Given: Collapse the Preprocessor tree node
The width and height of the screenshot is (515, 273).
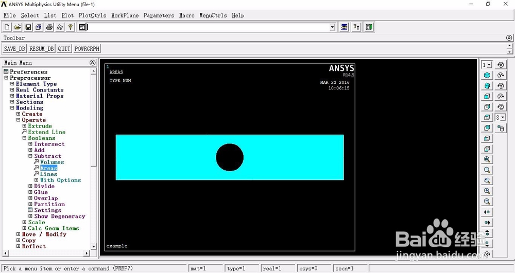Looking at the screenshot, I should pyautogui.click(x=6, y=78).
